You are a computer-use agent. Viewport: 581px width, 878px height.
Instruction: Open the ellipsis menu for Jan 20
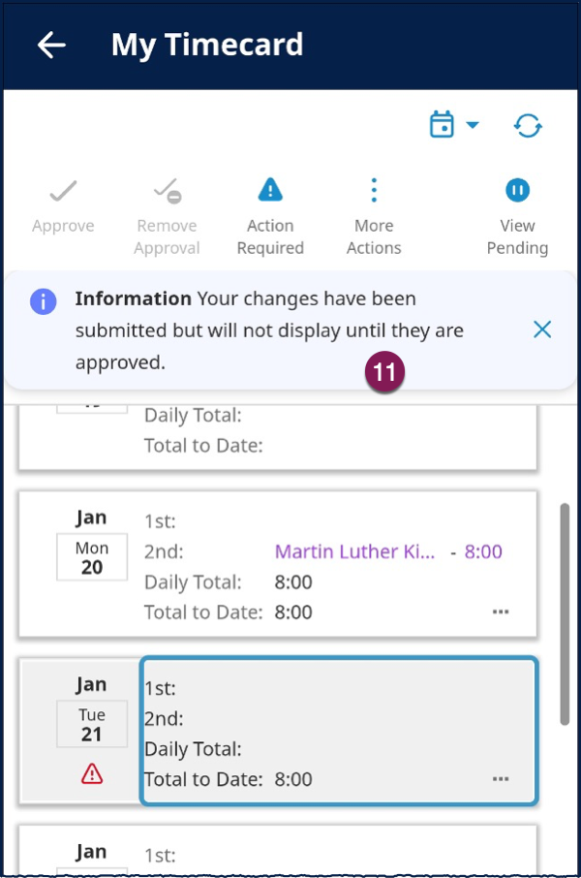[501, 611]
